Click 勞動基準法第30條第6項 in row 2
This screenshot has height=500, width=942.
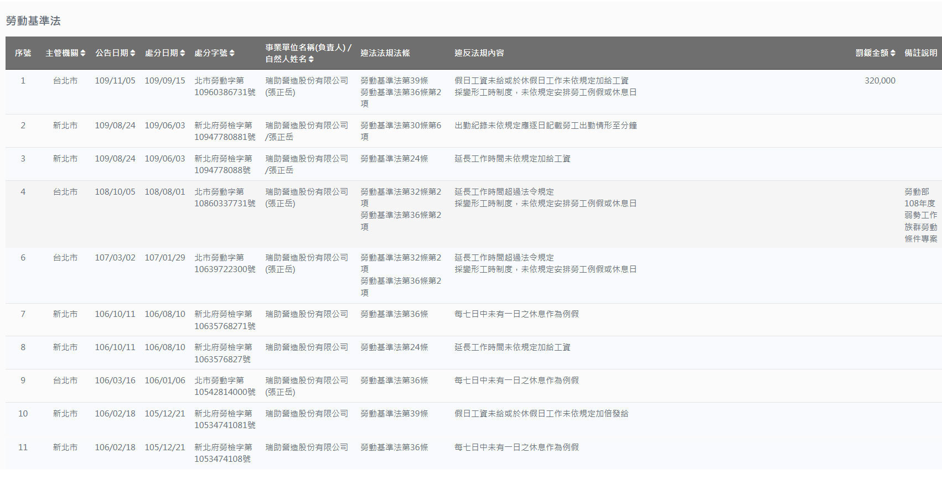(401, 131)
